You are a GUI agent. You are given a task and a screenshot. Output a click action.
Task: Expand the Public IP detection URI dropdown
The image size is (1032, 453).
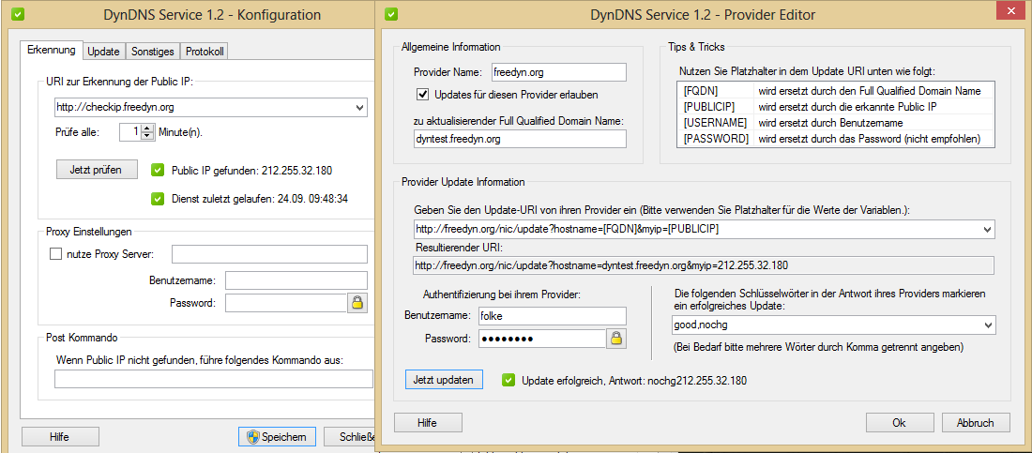click(x=360, y=108)
